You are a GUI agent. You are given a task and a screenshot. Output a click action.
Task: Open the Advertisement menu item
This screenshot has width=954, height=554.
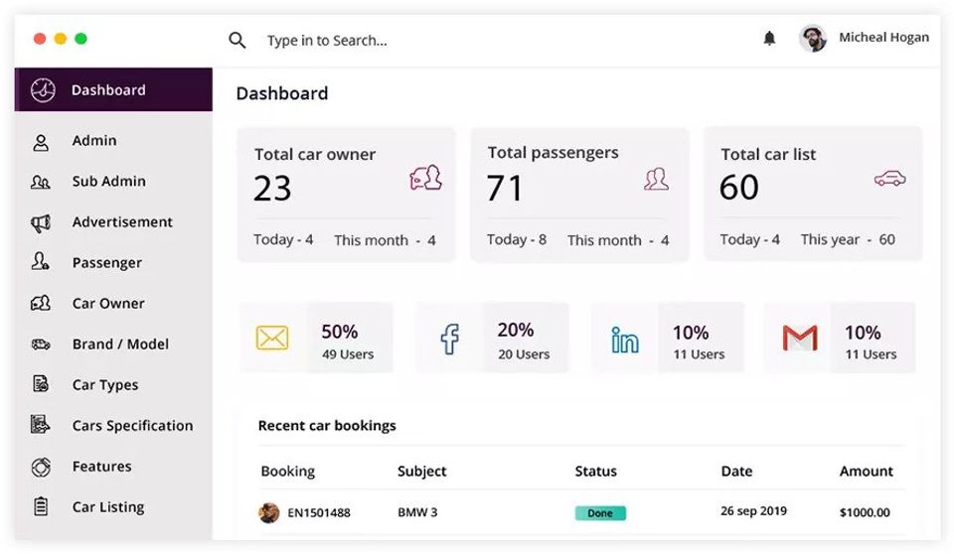[122, 222]
